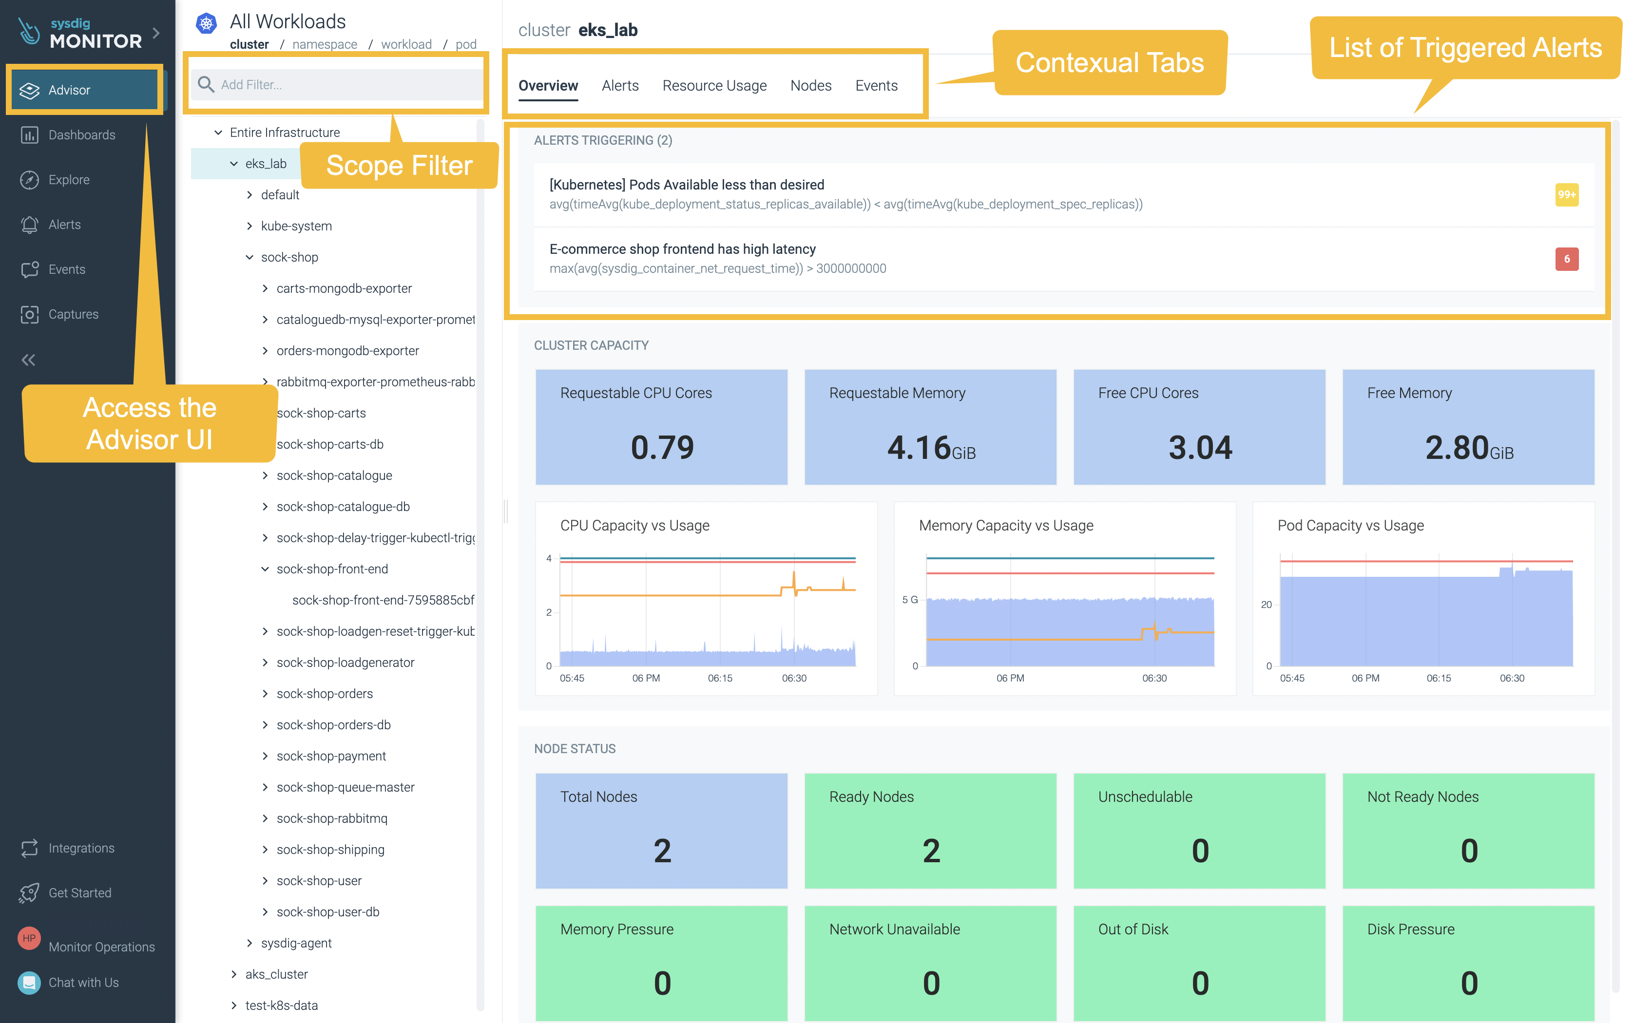Click the Explore compass icon
1633x1023 pixels.
[29, 180]
